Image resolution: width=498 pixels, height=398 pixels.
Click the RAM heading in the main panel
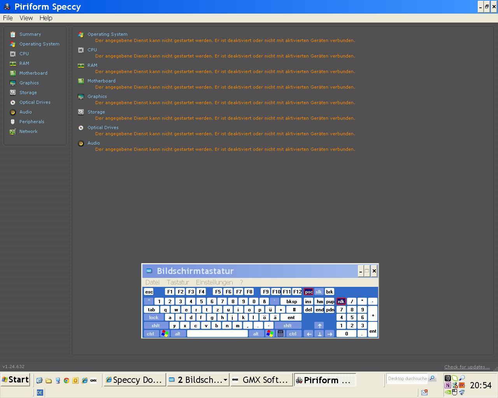tap(92, 65)
